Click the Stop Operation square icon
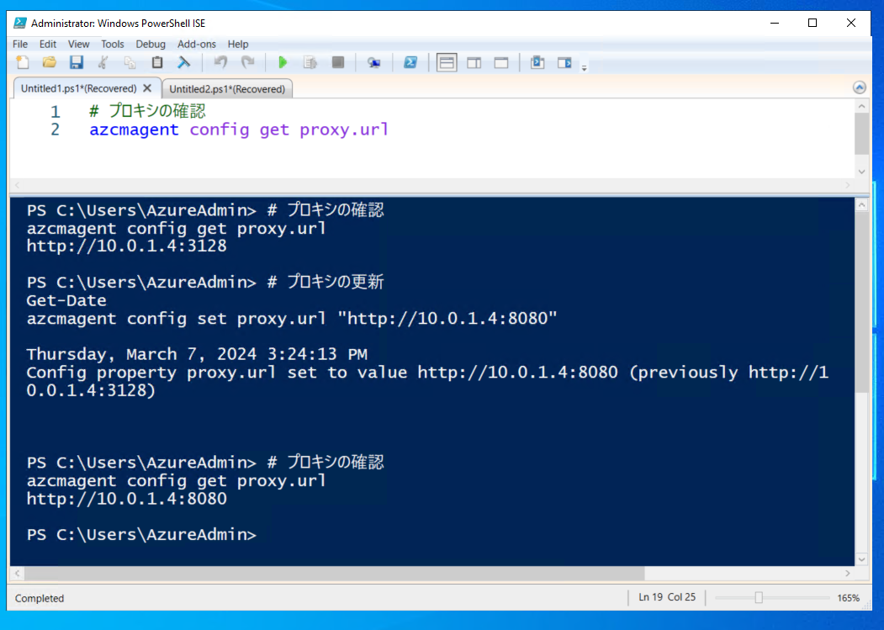This screenshot has height=630, width=884. pos(337,62)
